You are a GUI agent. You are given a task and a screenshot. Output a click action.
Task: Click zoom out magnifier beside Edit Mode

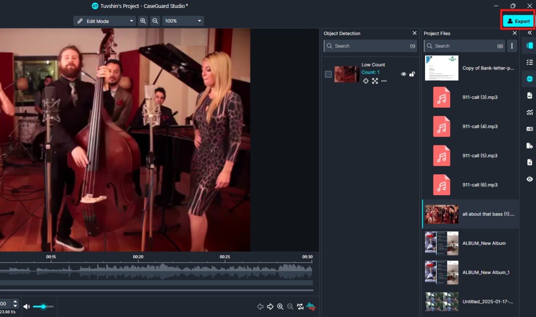pos(155,21)
